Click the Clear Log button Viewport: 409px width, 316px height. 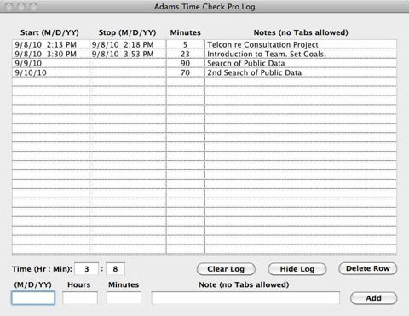226,269
